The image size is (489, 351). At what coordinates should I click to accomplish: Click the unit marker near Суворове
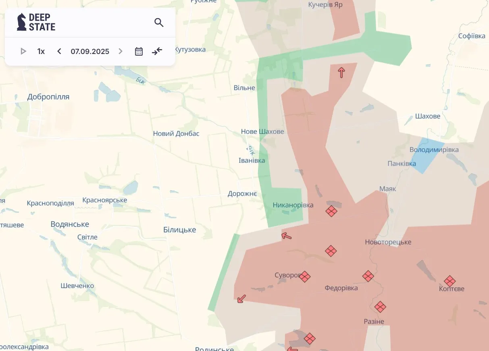point(305,276)
